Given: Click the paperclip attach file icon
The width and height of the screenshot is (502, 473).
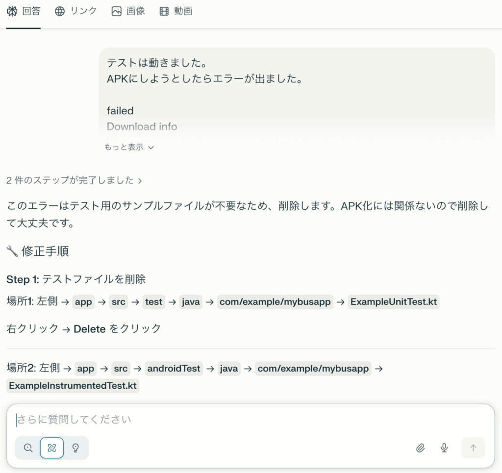Looking at the screenshot, I should click(x=420, y=448).
